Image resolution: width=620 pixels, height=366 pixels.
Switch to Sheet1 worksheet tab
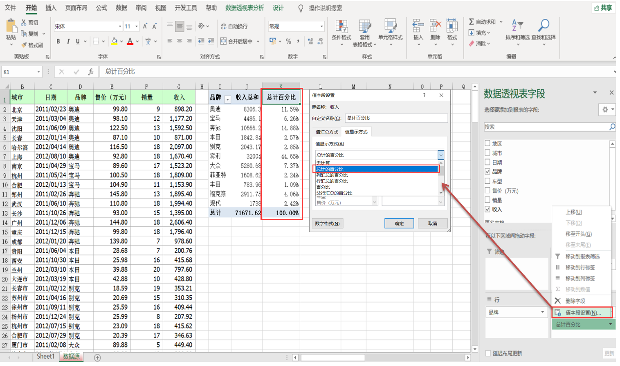coord(45,357)
